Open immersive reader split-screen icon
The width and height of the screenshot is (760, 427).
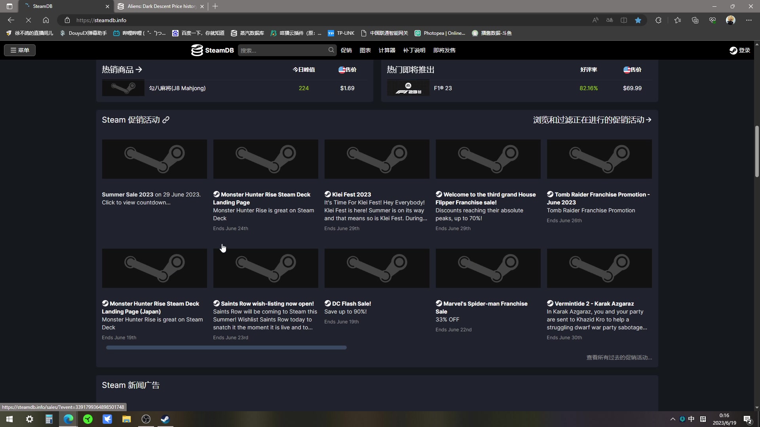pos(624,20)
